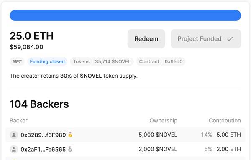
Task: Click the Redeem button
Action: click(146, 39)
